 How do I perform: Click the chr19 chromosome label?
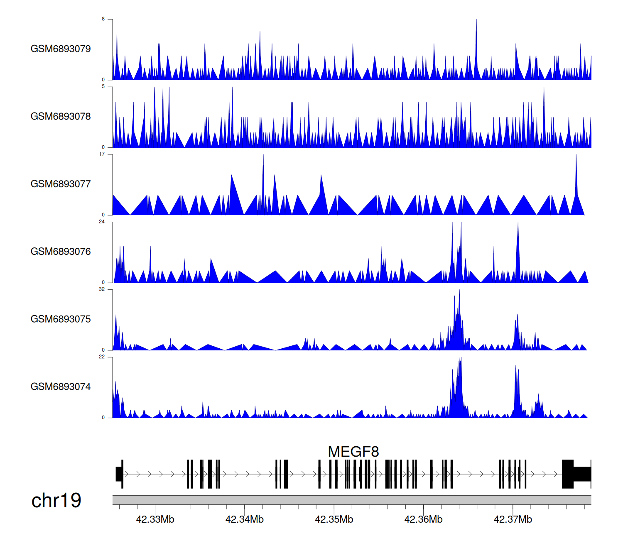tap(56, 500)
